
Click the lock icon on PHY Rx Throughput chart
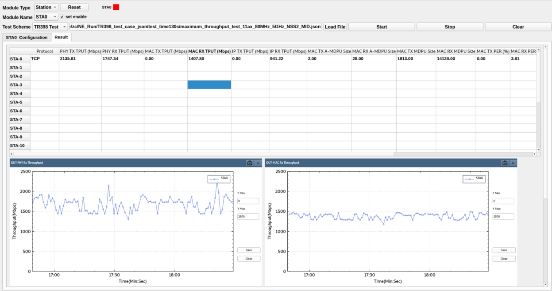(x=250, y=163)
